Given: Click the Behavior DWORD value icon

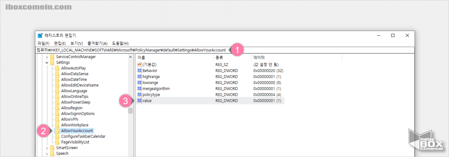Looking at the screenshot, I should tap(140, 70).
